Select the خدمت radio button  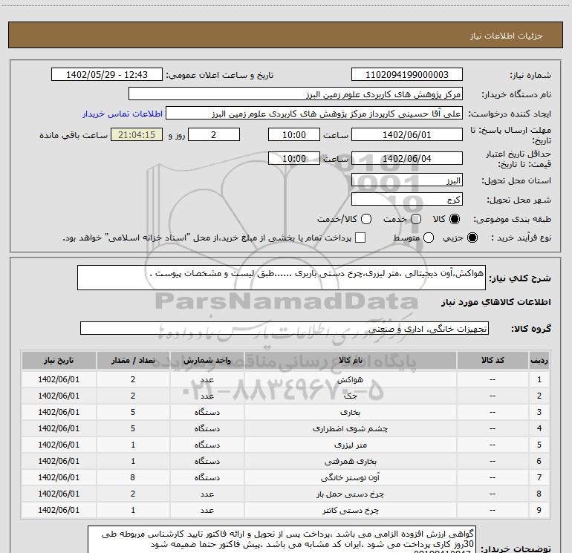[416, 219]
